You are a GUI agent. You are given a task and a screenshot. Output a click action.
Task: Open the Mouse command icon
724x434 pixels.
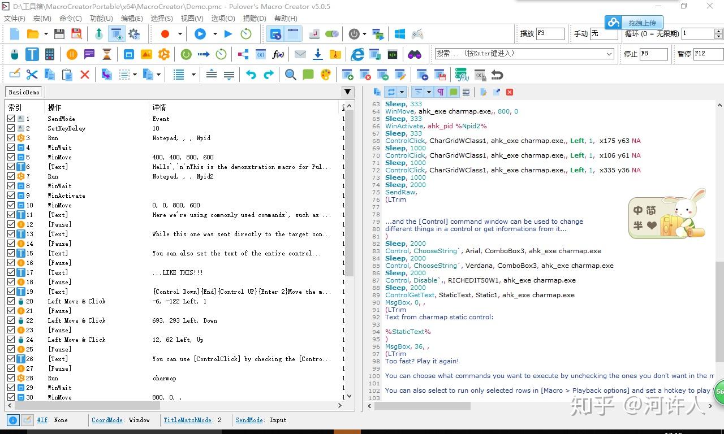(15, 54)
